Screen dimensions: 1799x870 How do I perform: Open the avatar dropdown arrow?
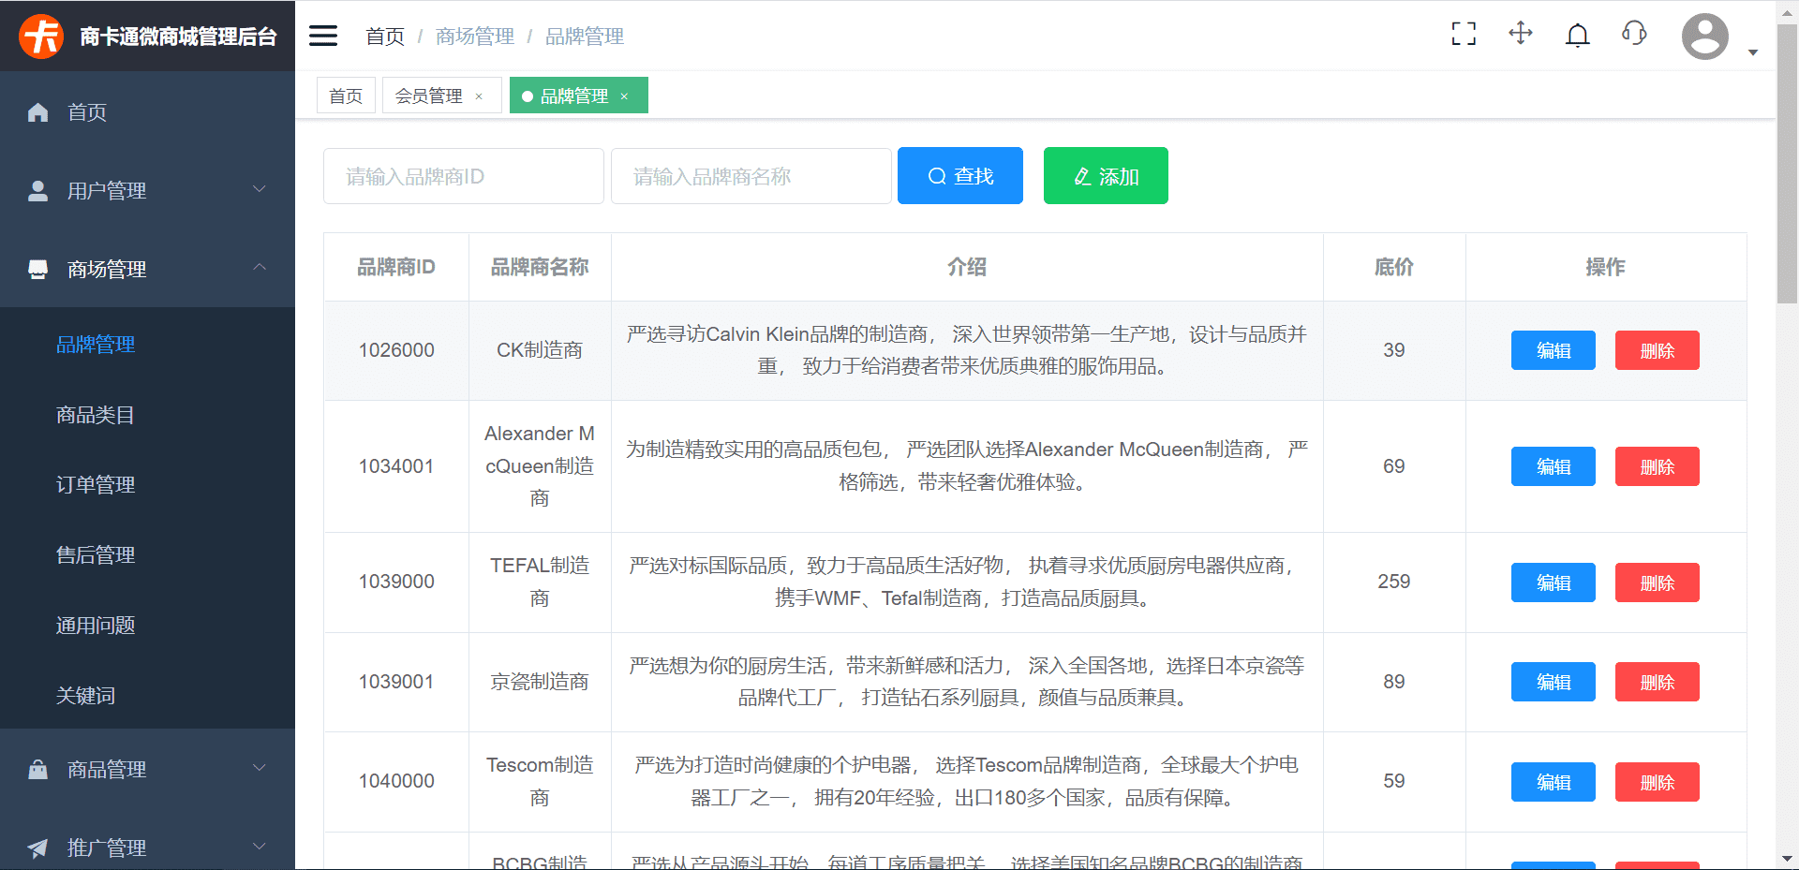click(x=1753, y=53)
